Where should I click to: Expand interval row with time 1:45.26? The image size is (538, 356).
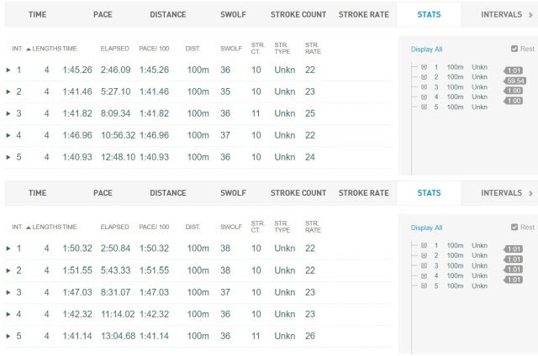[x=8, y=70]
